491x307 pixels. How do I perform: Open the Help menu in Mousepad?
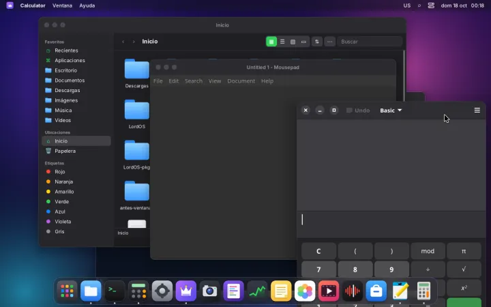[x=267, y=81]
